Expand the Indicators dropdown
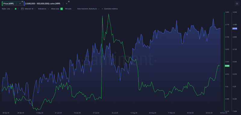 (x=43, y=9)
